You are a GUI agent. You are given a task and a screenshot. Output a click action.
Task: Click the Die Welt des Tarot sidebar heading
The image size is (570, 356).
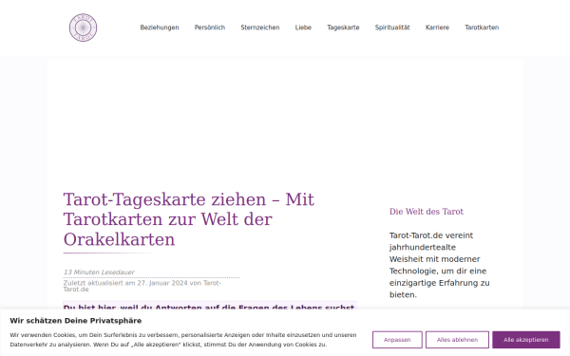click(x=426, y=212)
